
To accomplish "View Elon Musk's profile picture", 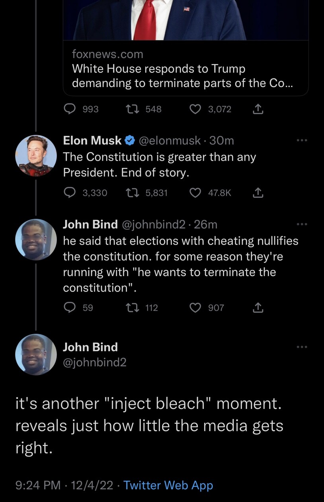I will pyautogui.click(x=36, y=156).
